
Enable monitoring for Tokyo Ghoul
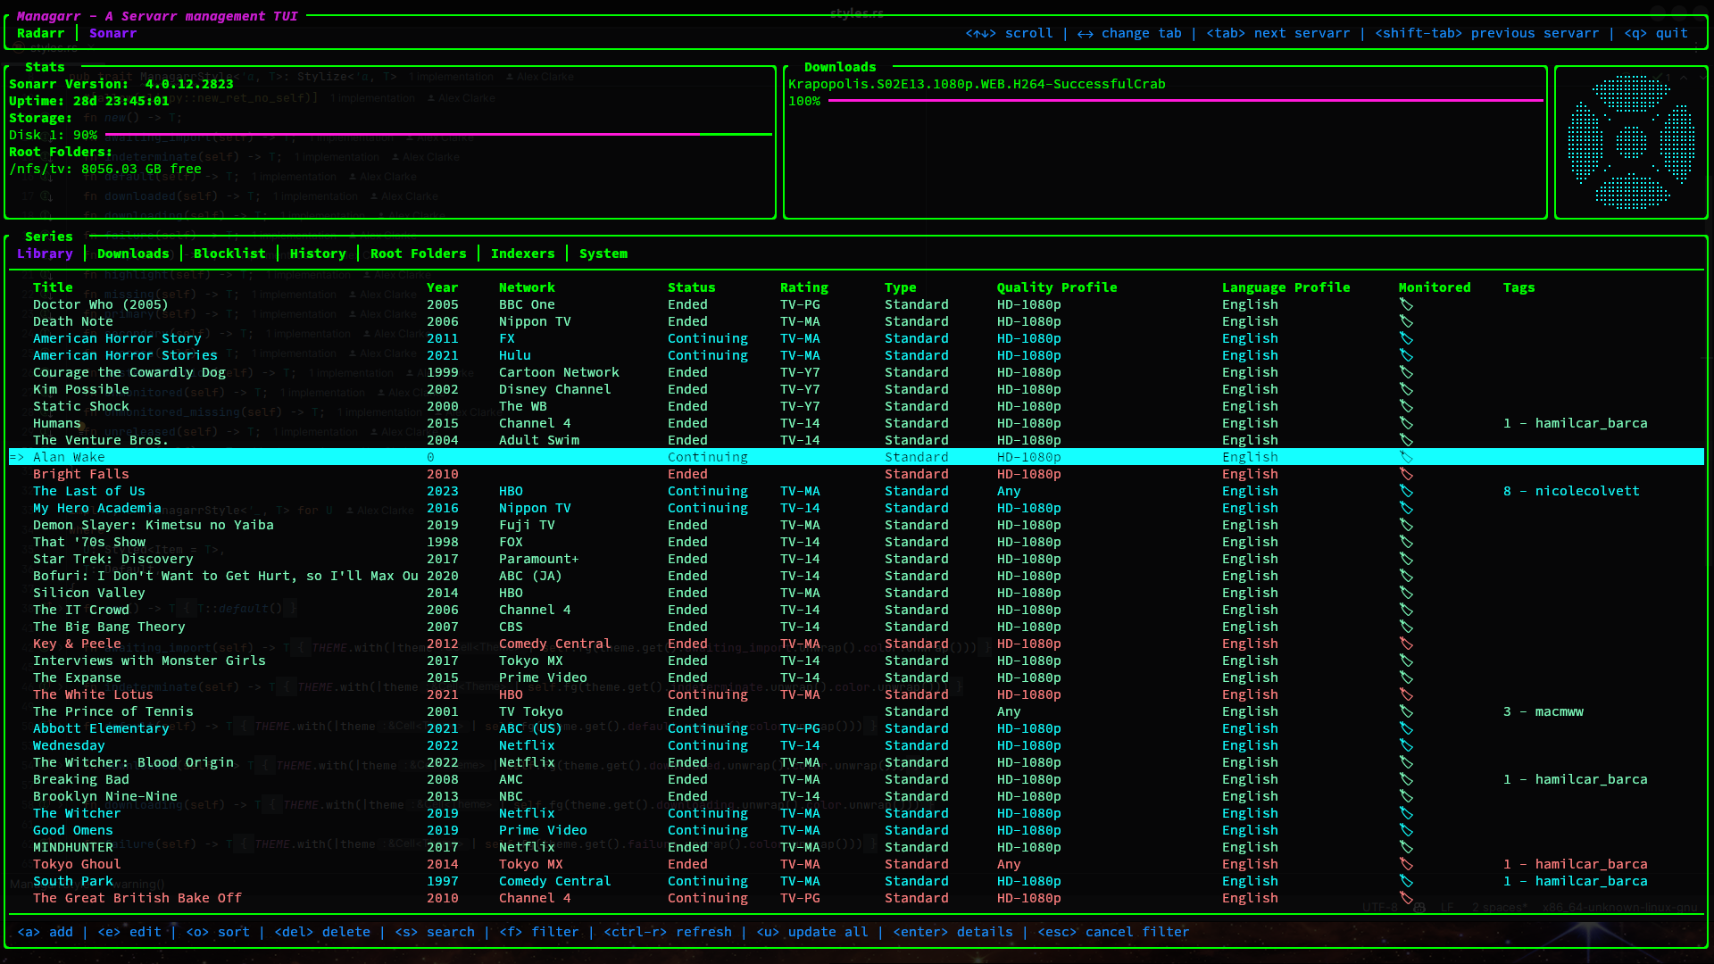pos(1406,864)
